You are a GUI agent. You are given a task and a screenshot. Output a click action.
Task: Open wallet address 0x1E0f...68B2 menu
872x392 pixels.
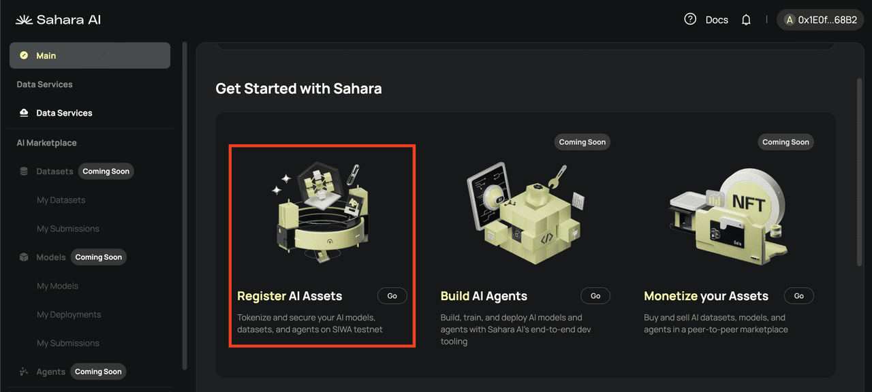pos(827,20)
